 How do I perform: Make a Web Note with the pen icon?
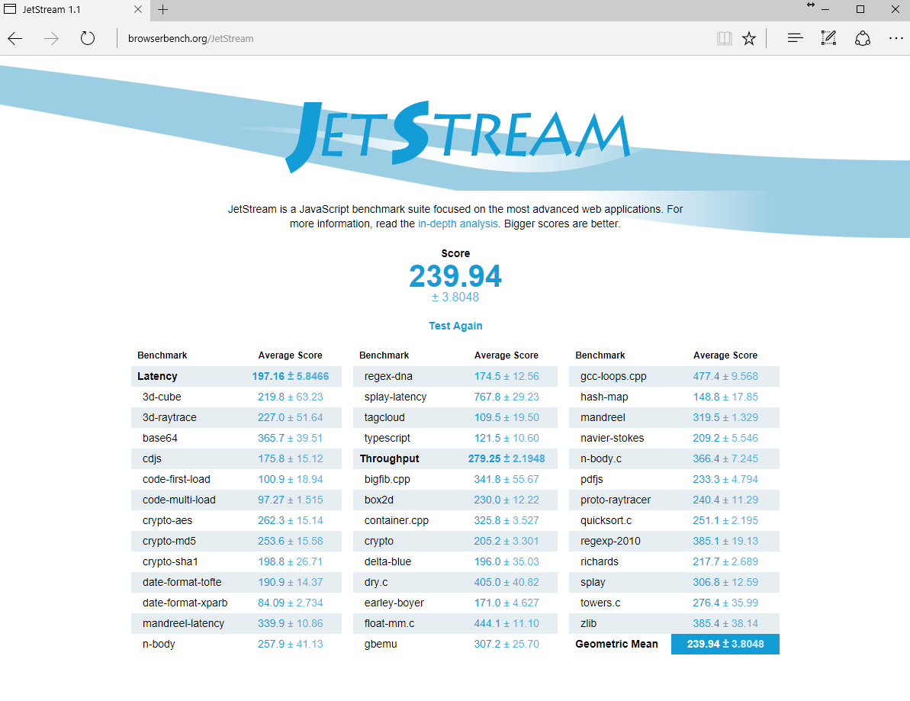(828, 38)
